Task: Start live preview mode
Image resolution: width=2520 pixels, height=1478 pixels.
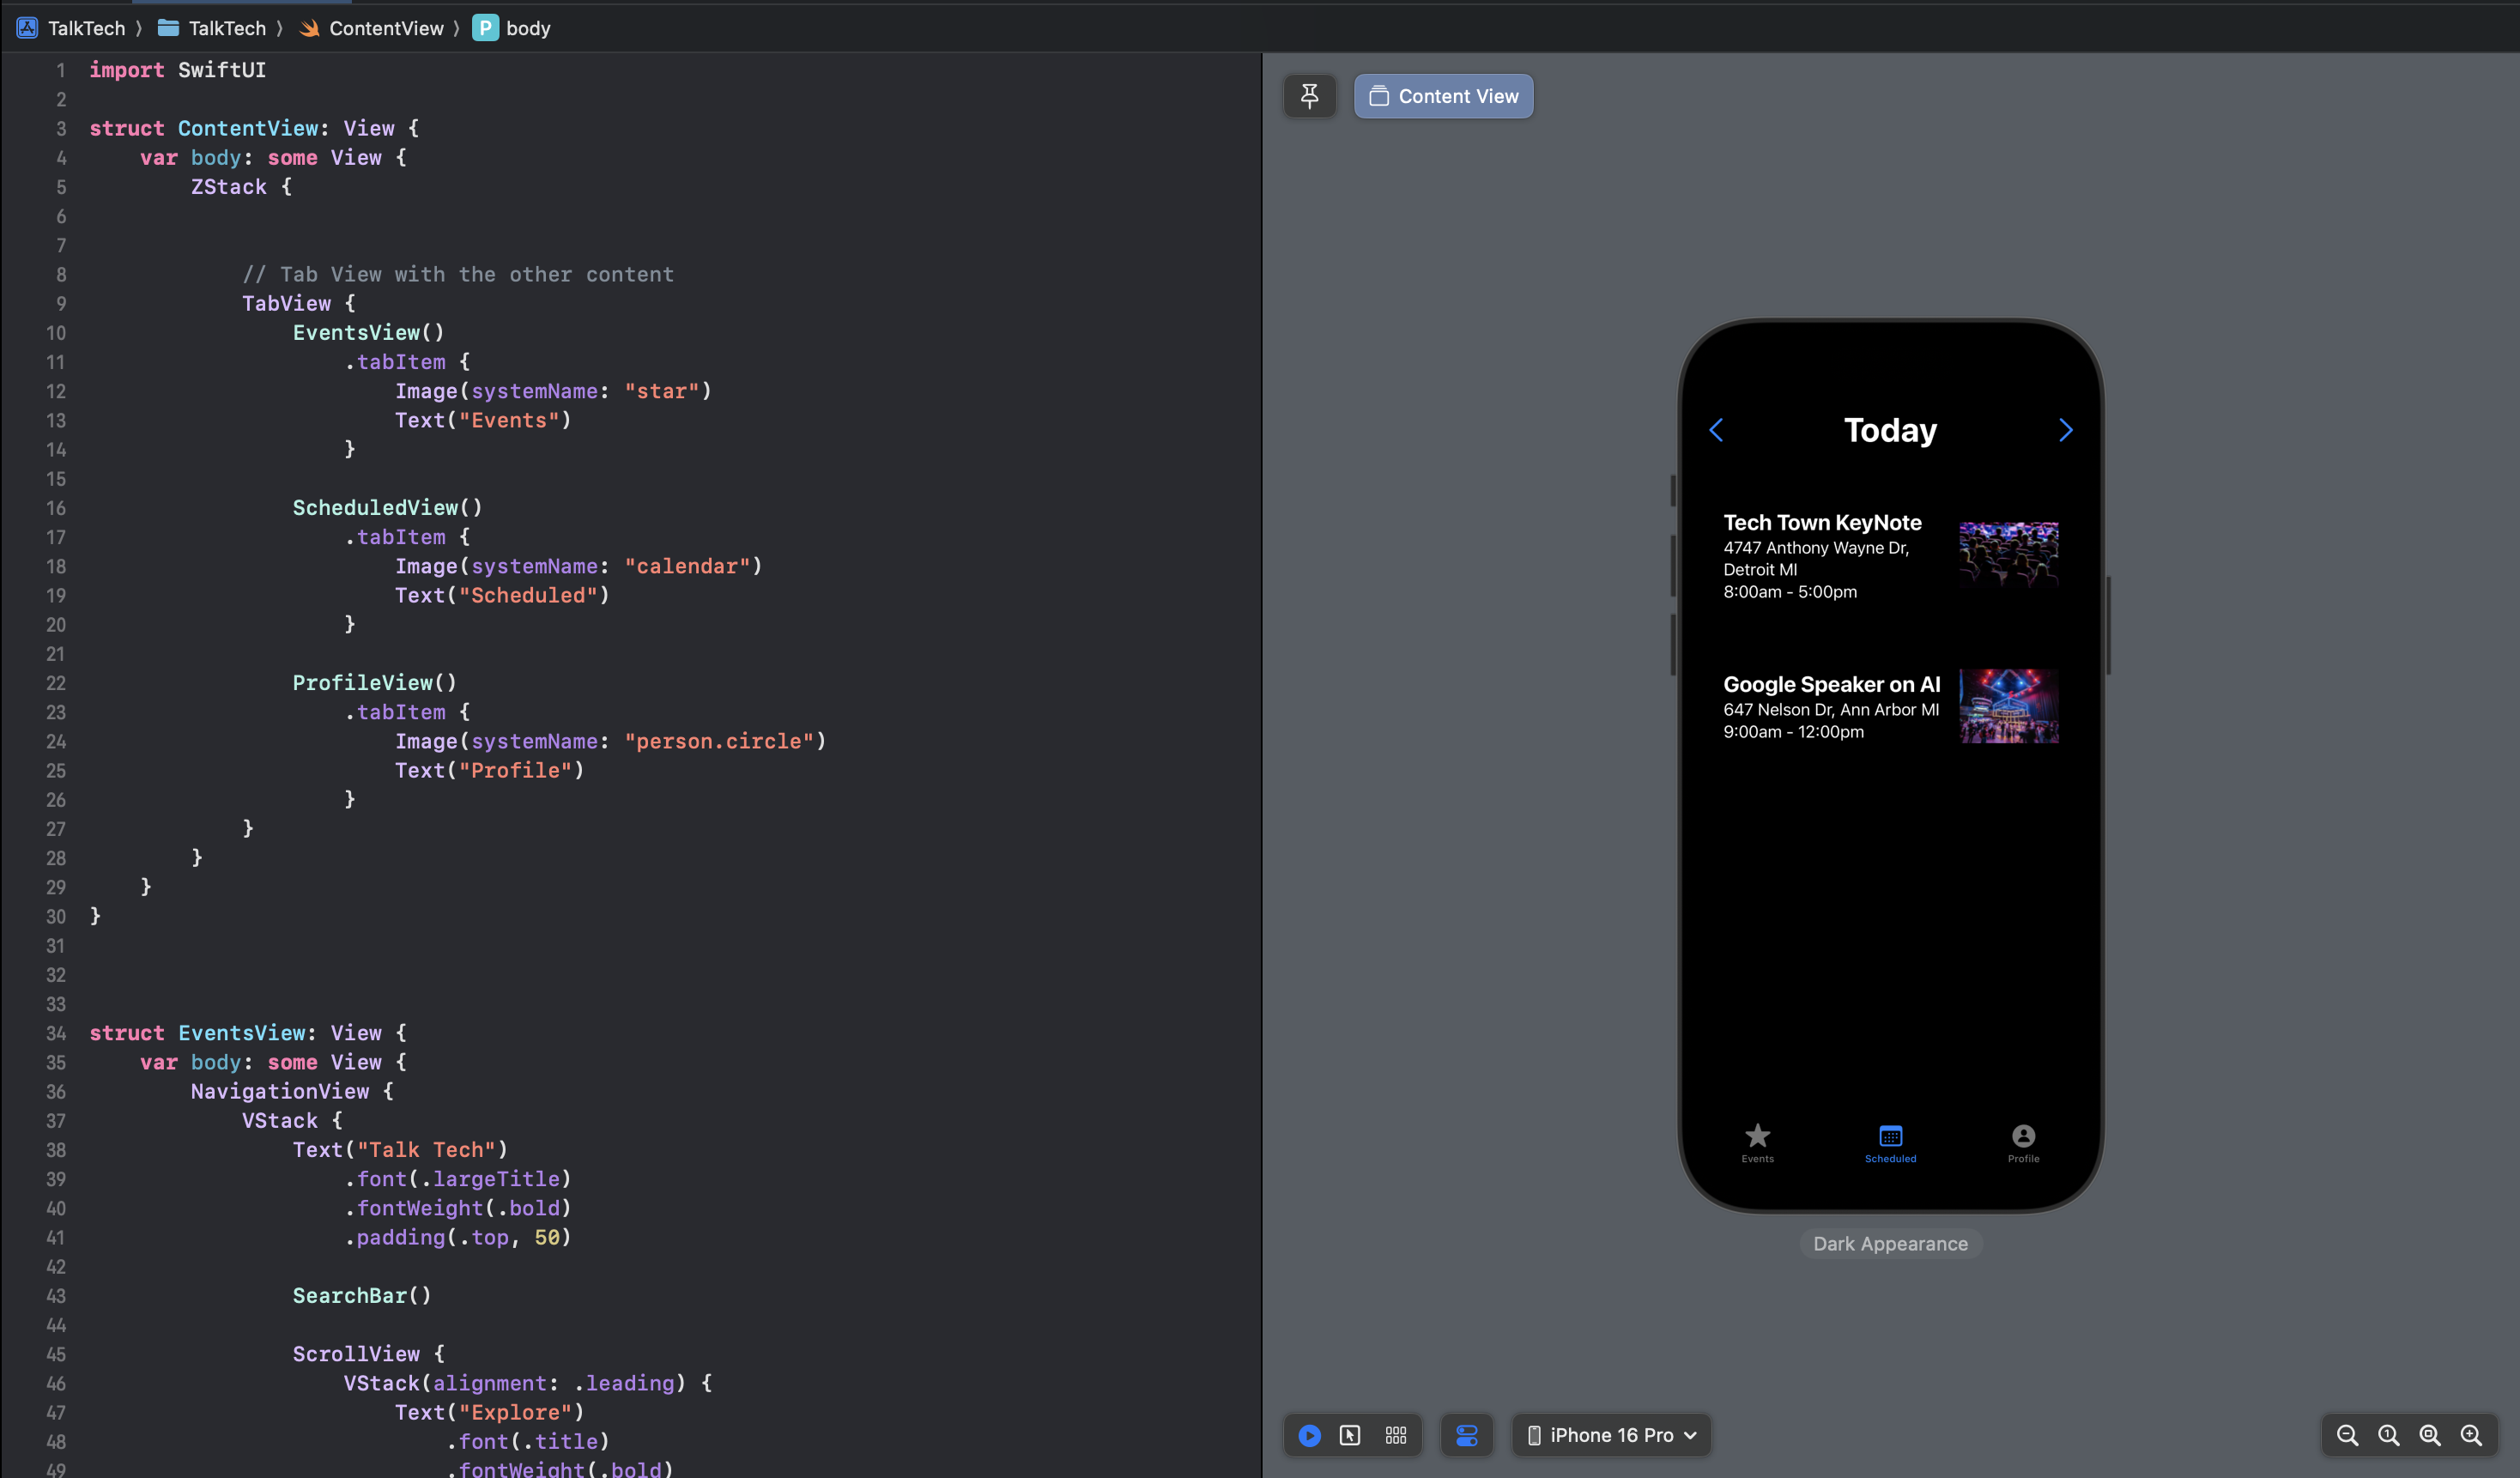Action: [1309, 1435]
